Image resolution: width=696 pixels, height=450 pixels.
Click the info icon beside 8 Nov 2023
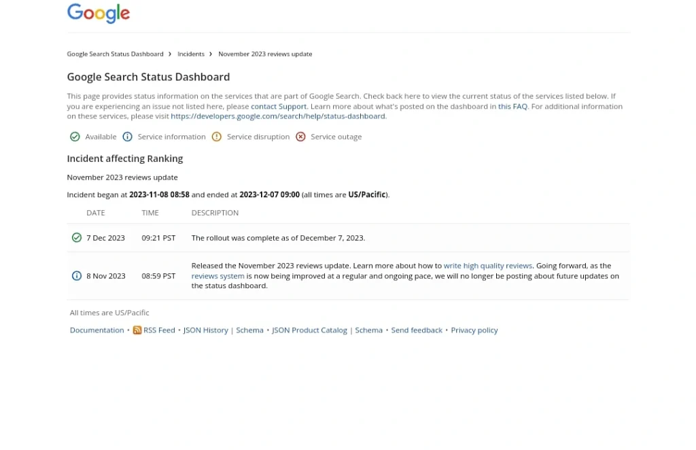[77, 275]
